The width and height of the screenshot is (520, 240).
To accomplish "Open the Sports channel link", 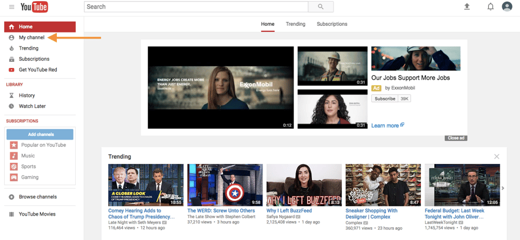I will click(x=29, y=167).
